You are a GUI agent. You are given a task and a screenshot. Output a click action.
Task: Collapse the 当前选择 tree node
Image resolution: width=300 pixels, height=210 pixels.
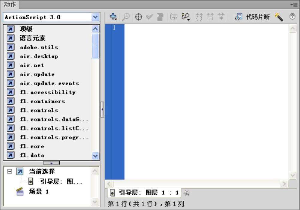click(10, 171)
